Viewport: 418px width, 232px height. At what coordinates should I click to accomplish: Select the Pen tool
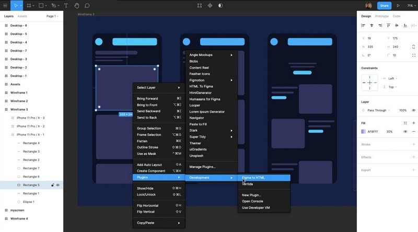pos(54,5)
